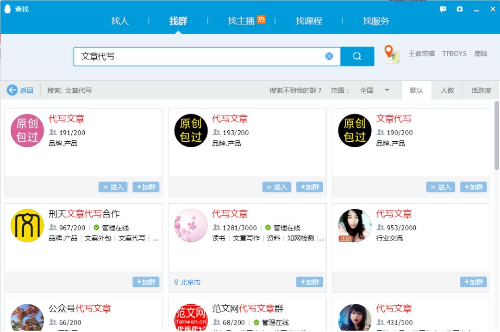Open the 代写文章 title of the 1281/3000 group
Image resolution: width=500 pixels, height=332 pixels.
pyautogui.click(x=230, y=214)
